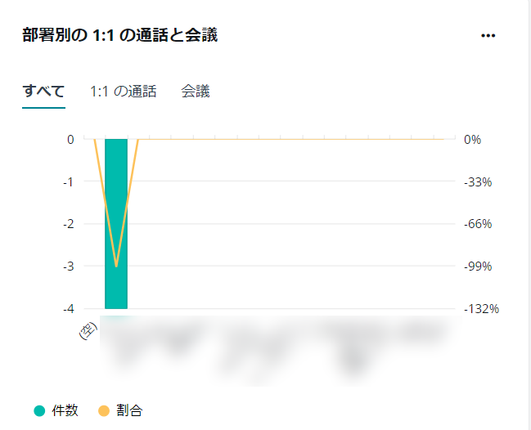Click the -1 left axis label
This screenshot has height=430, width=531.
[x=69, y=182]
